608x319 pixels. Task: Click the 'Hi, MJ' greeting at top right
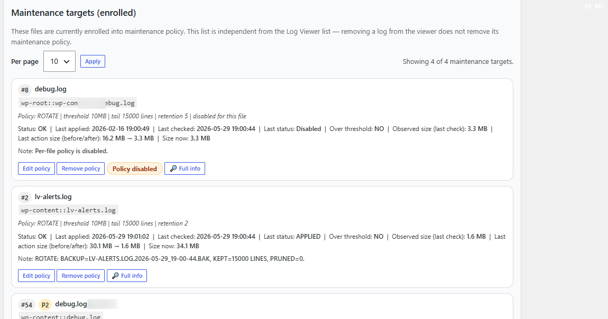[x=594, y=6]
